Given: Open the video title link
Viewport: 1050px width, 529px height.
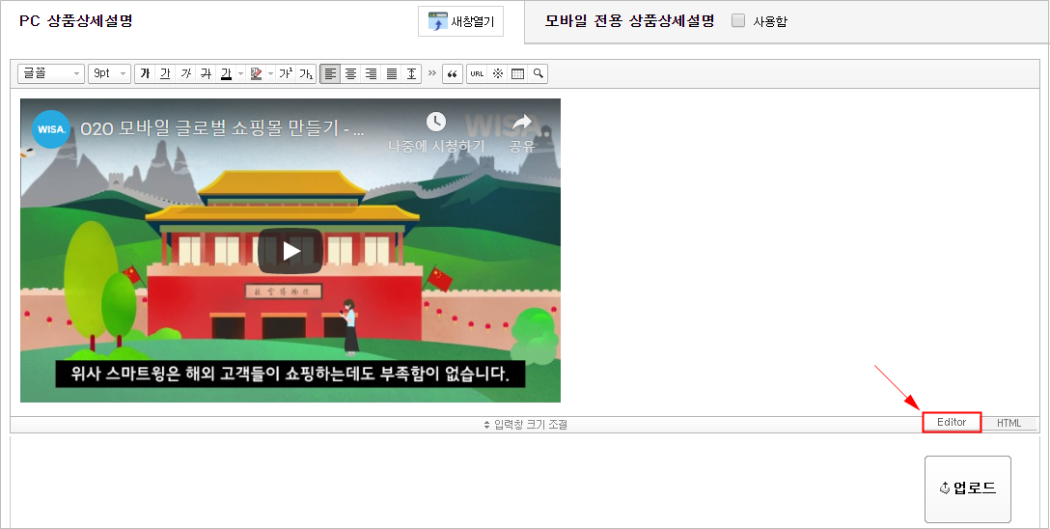Looking at the screenshot, I should tap(223, 129).
